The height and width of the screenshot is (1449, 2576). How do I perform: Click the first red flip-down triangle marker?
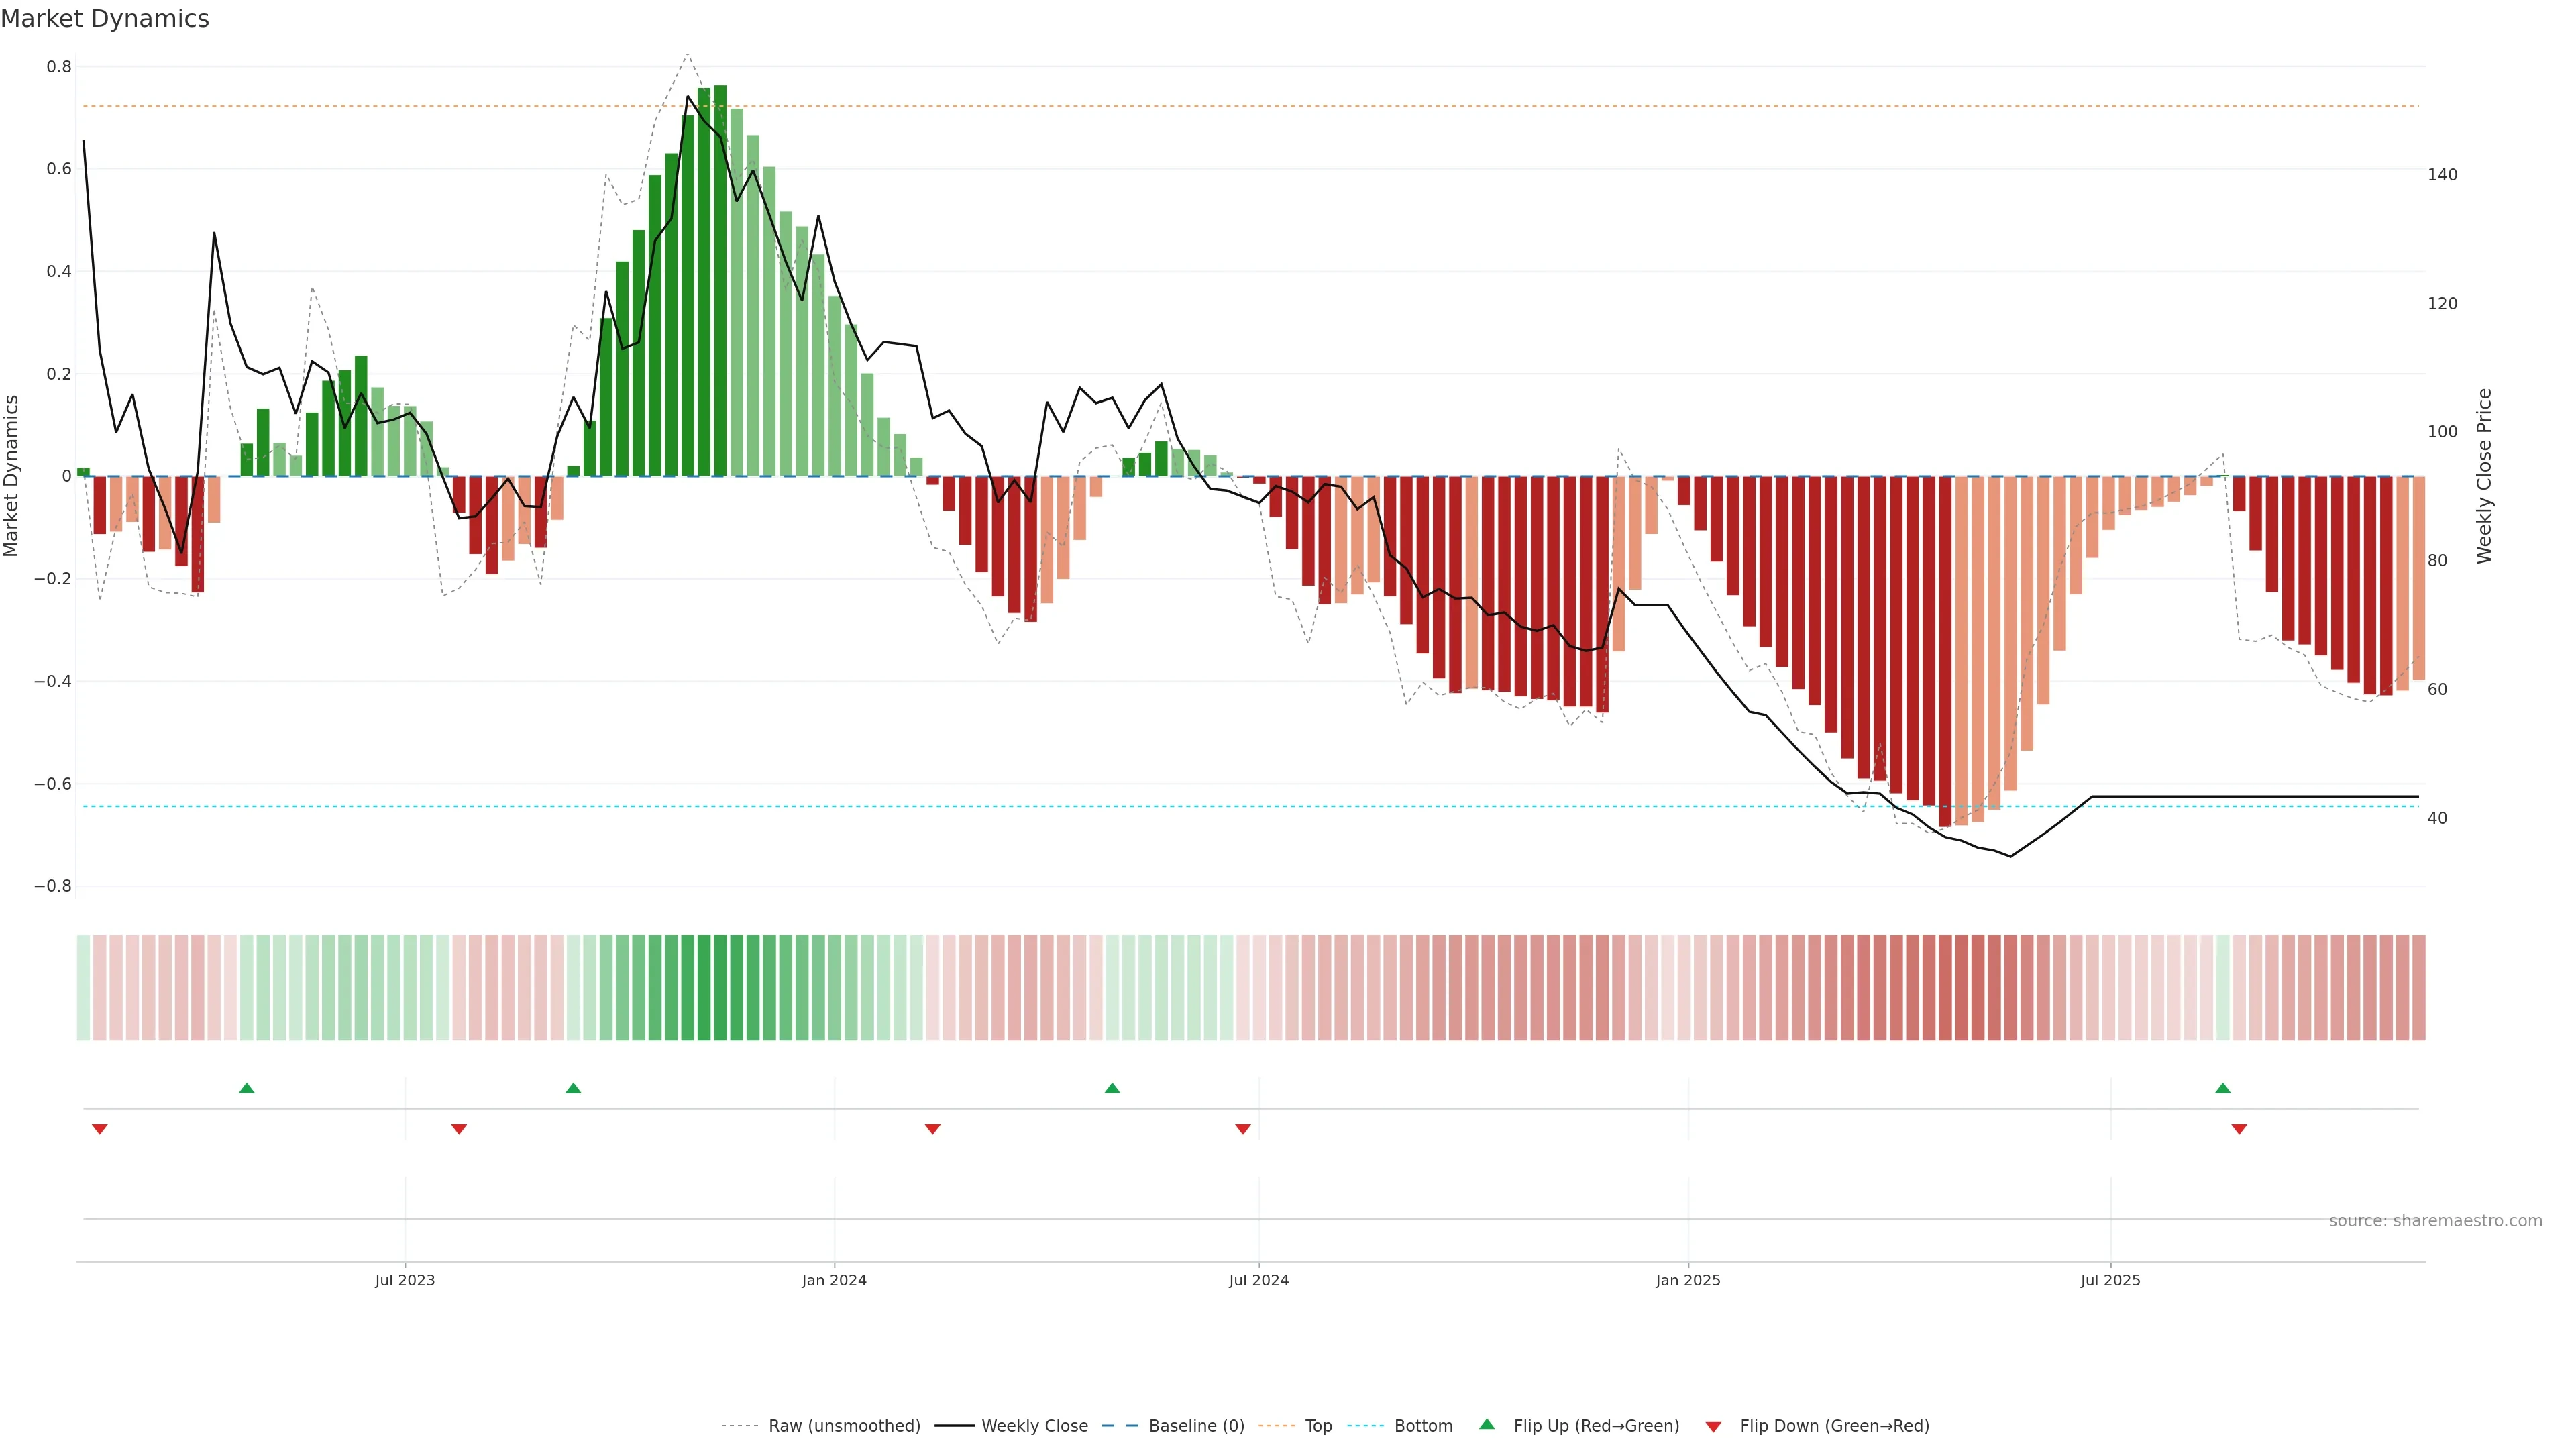(x=99, y=1129)
